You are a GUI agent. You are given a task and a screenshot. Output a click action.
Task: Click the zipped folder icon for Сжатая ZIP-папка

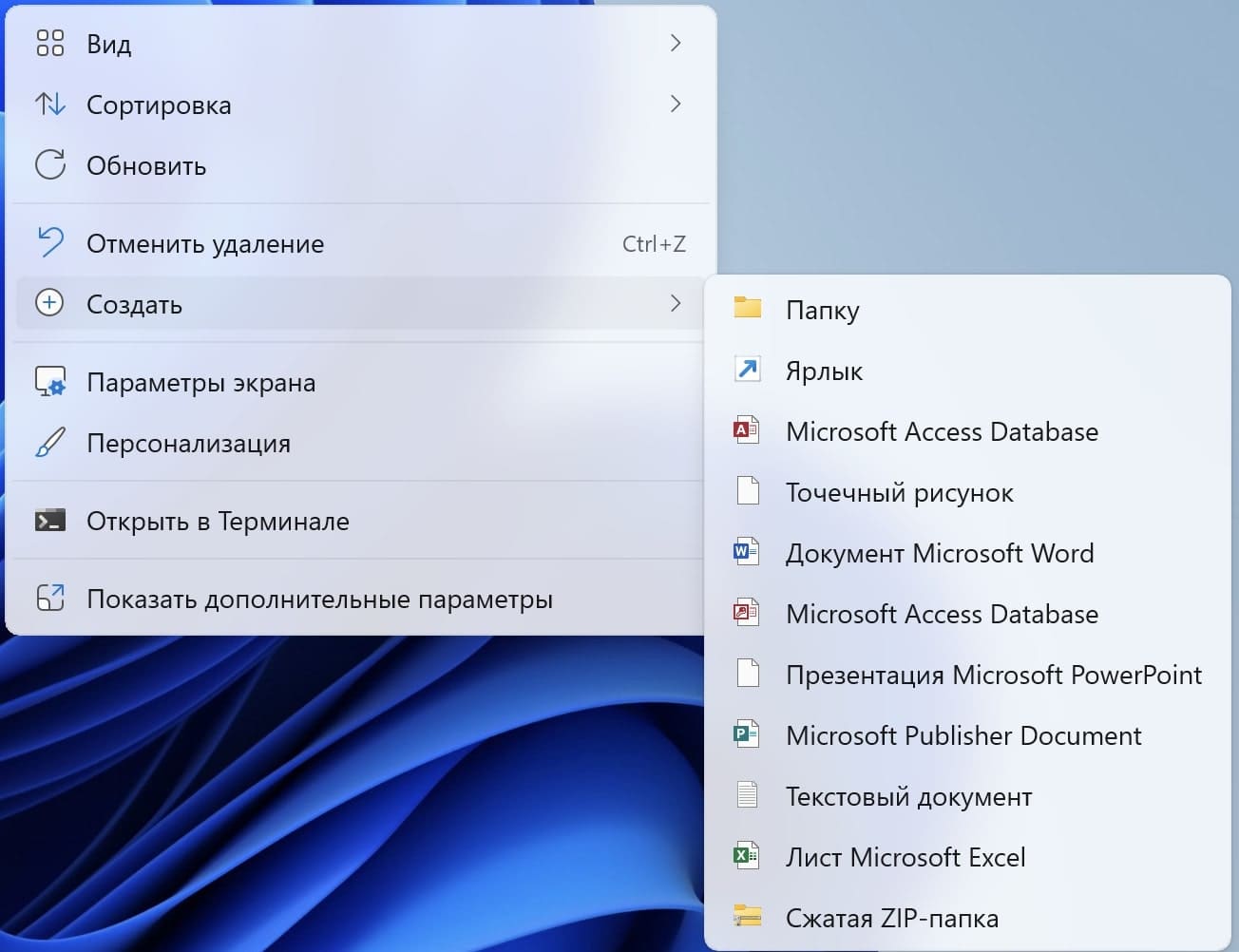point(748,916)
